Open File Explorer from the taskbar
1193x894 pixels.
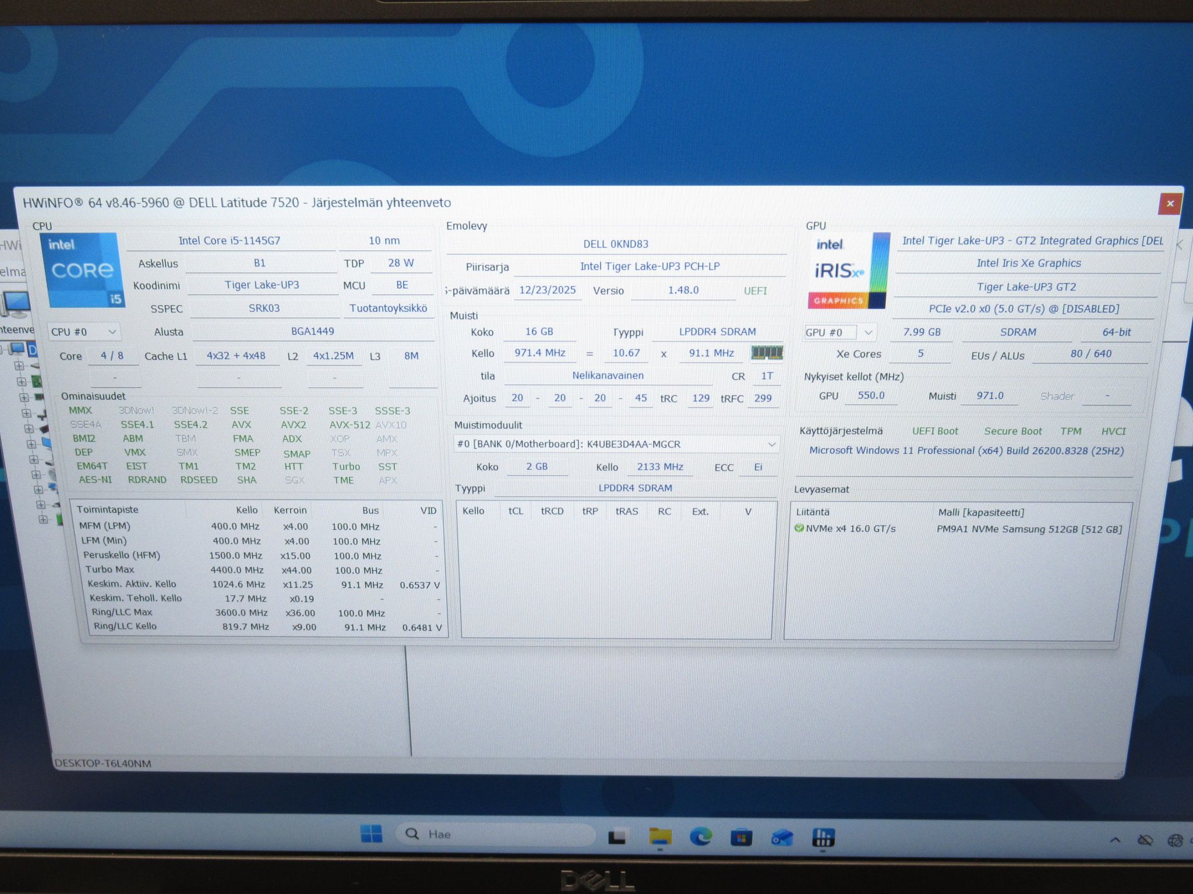click(659, 836)
